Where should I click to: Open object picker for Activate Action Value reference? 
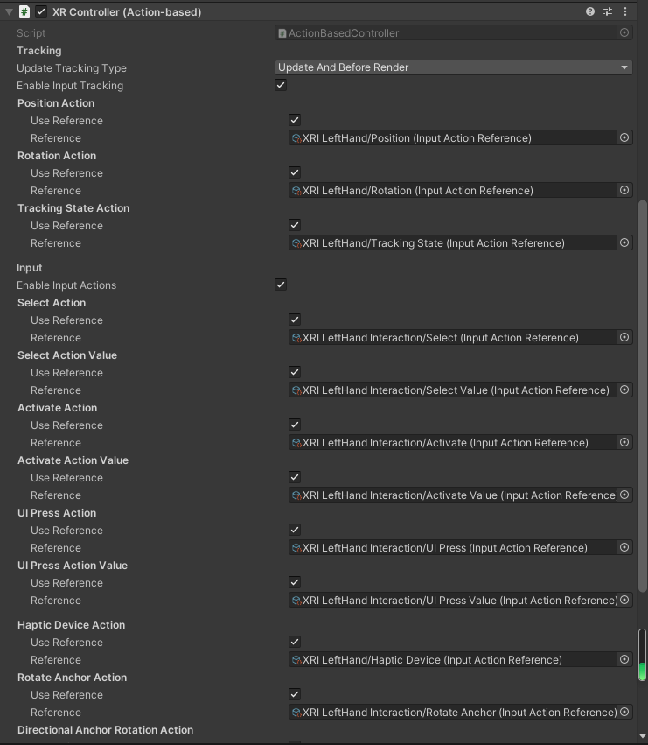pyautogui.click(x=624, y=495)
